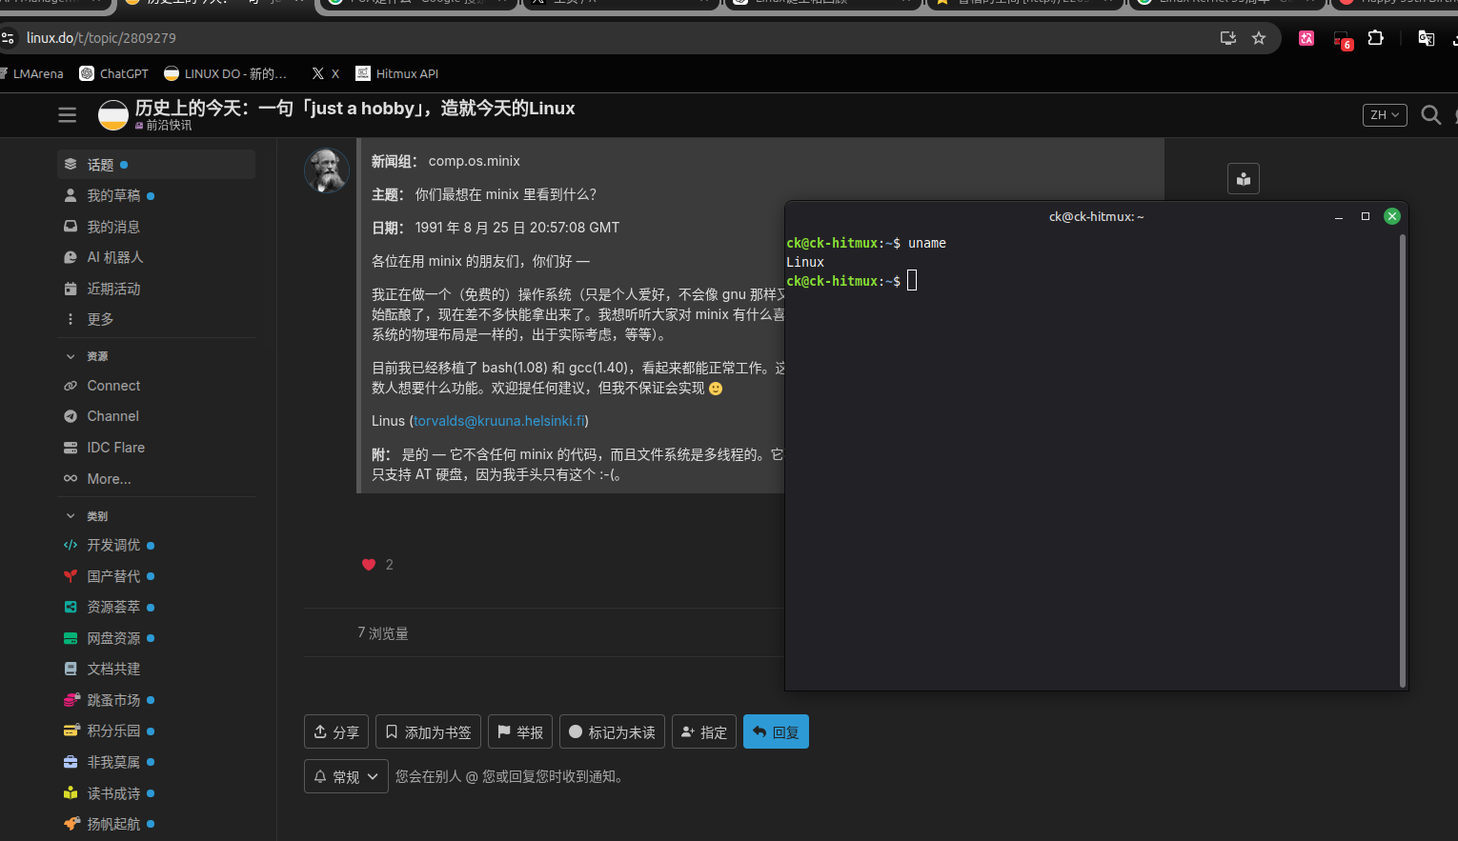
Task: Click the Linux output line in terminal
Action: pos(805,262)
